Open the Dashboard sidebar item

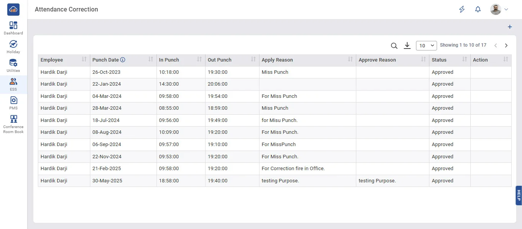13,28
